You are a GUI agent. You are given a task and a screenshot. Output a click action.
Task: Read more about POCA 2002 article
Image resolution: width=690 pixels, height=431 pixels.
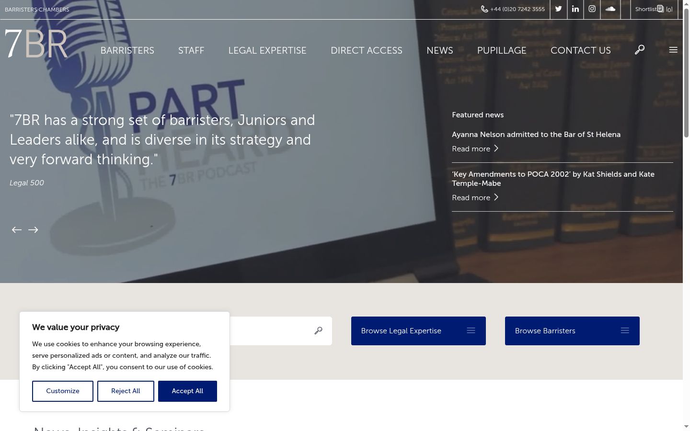point(475,198)
